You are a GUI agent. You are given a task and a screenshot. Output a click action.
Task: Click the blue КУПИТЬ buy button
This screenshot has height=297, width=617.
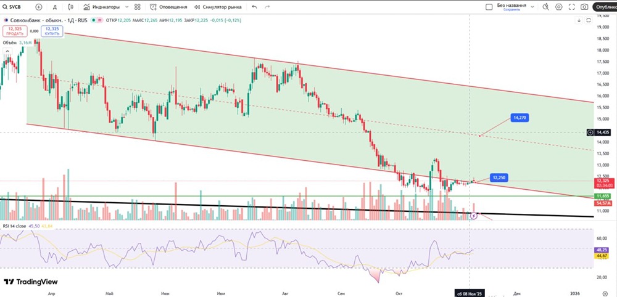[x=52, y=31]
